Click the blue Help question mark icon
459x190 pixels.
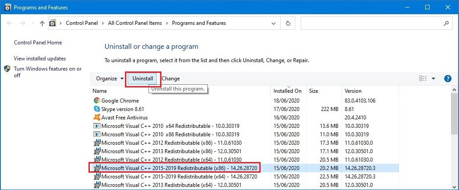point(447,78)
